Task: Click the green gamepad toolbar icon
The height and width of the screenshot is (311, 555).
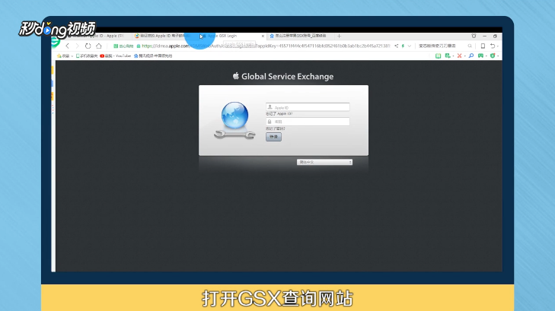Action: pos(480,56)
